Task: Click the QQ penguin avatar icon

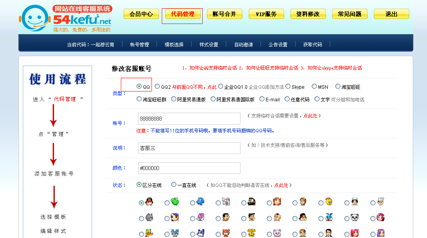Action: (x=149, y=202)
